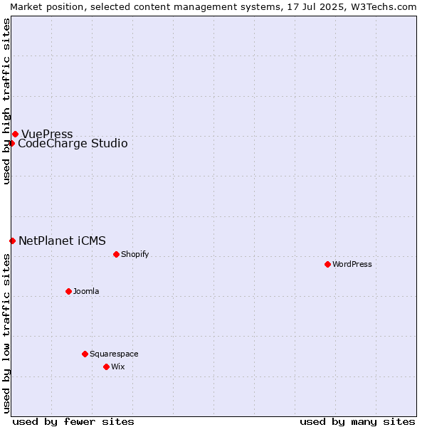Click the red Joomla data point
Screen dimensions: 427x427
68,291
